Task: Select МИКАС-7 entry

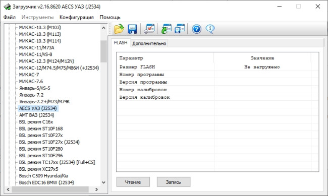Action: (x=29, y=75)
